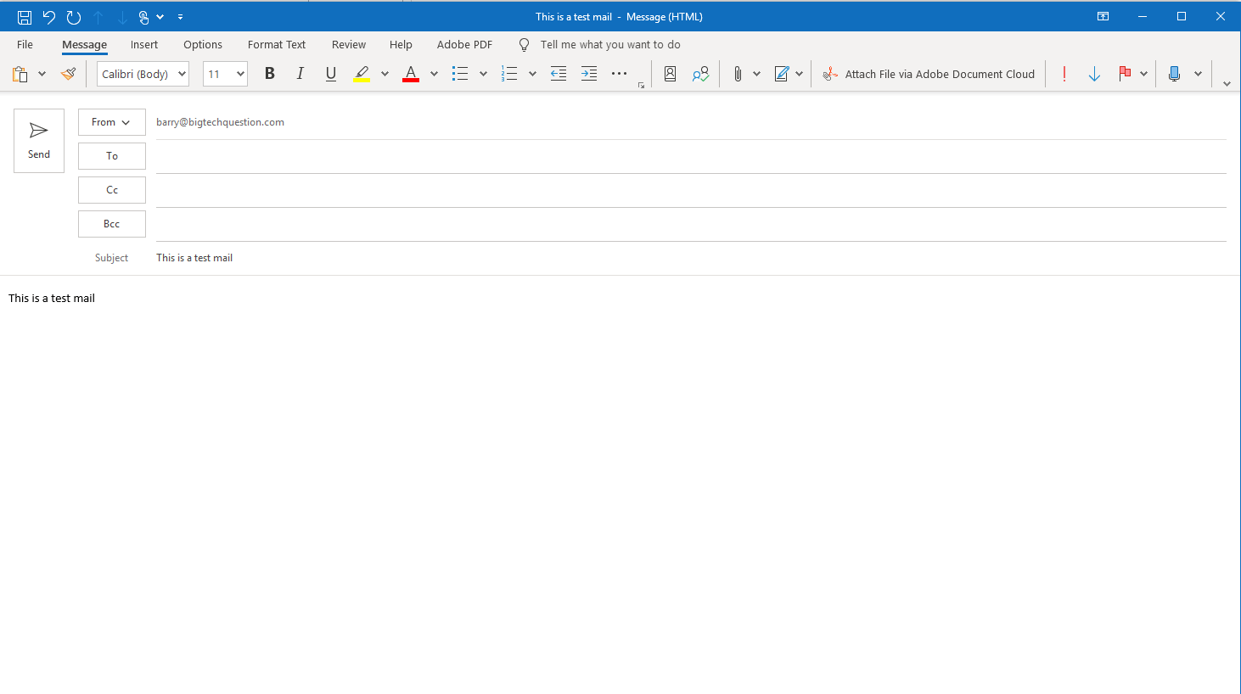
Task: Open the Bcc address picker
Action: tap(111, 223)
